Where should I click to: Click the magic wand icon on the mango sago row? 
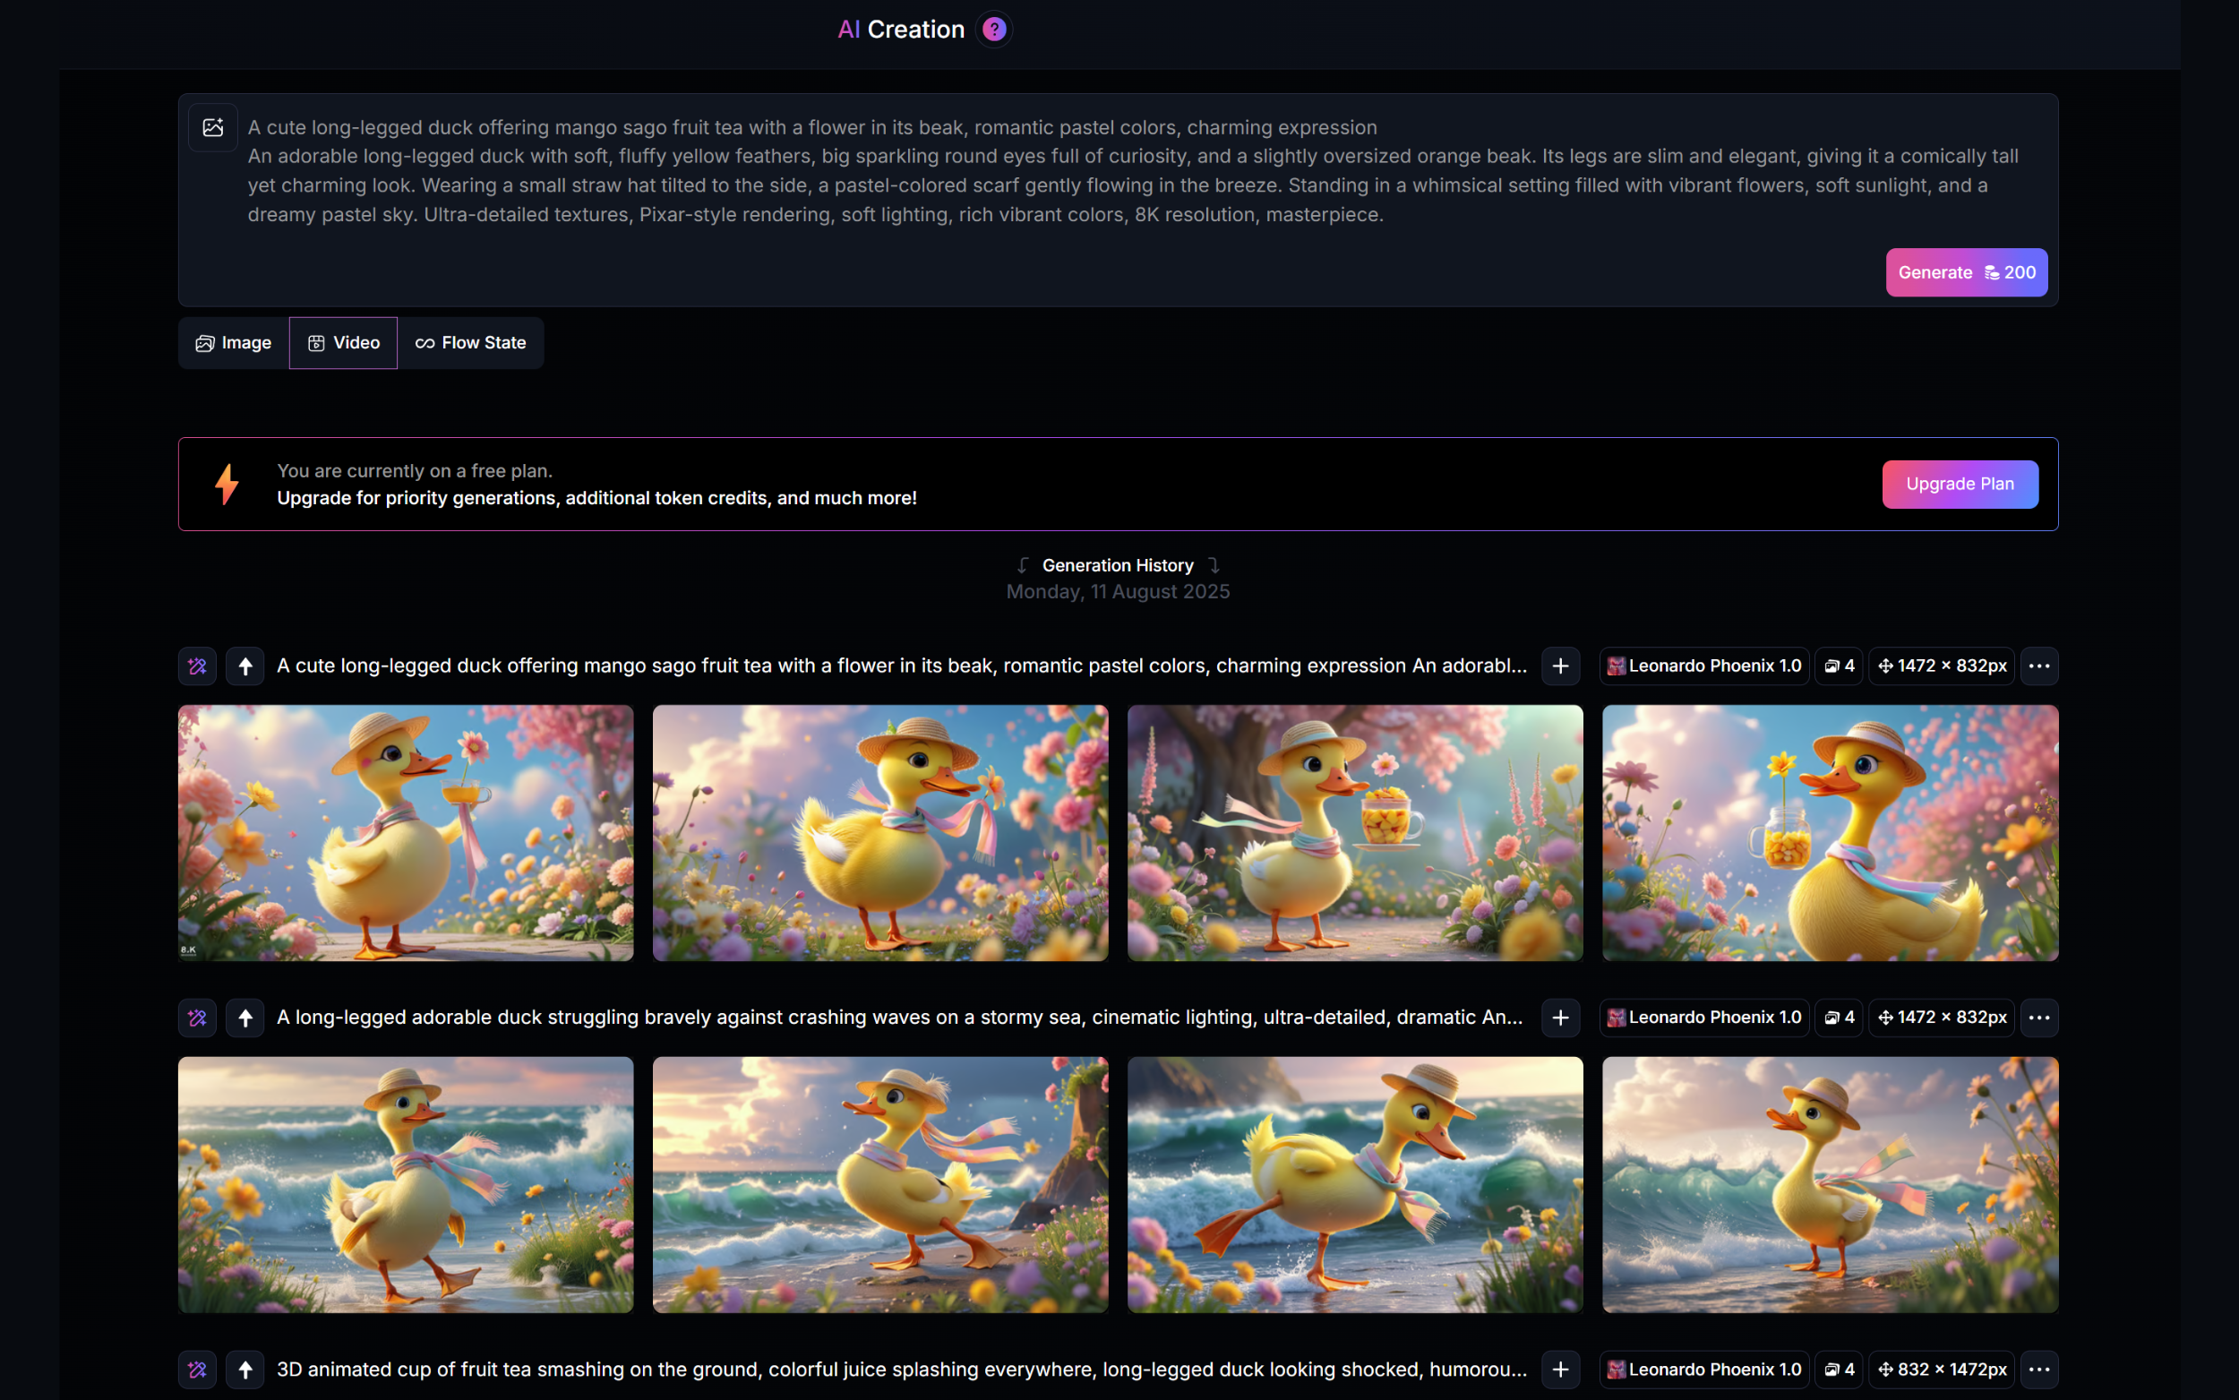pyautogui.click(x=197, y=666)
